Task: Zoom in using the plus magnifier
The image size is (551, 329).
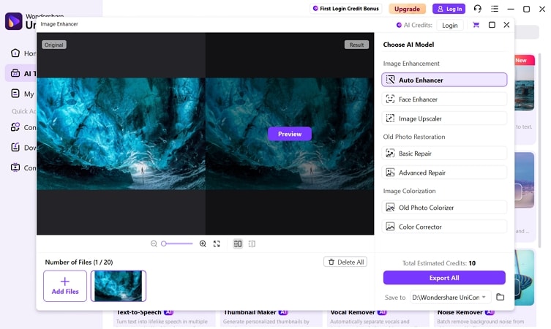Action: click(x=203, y=243)
